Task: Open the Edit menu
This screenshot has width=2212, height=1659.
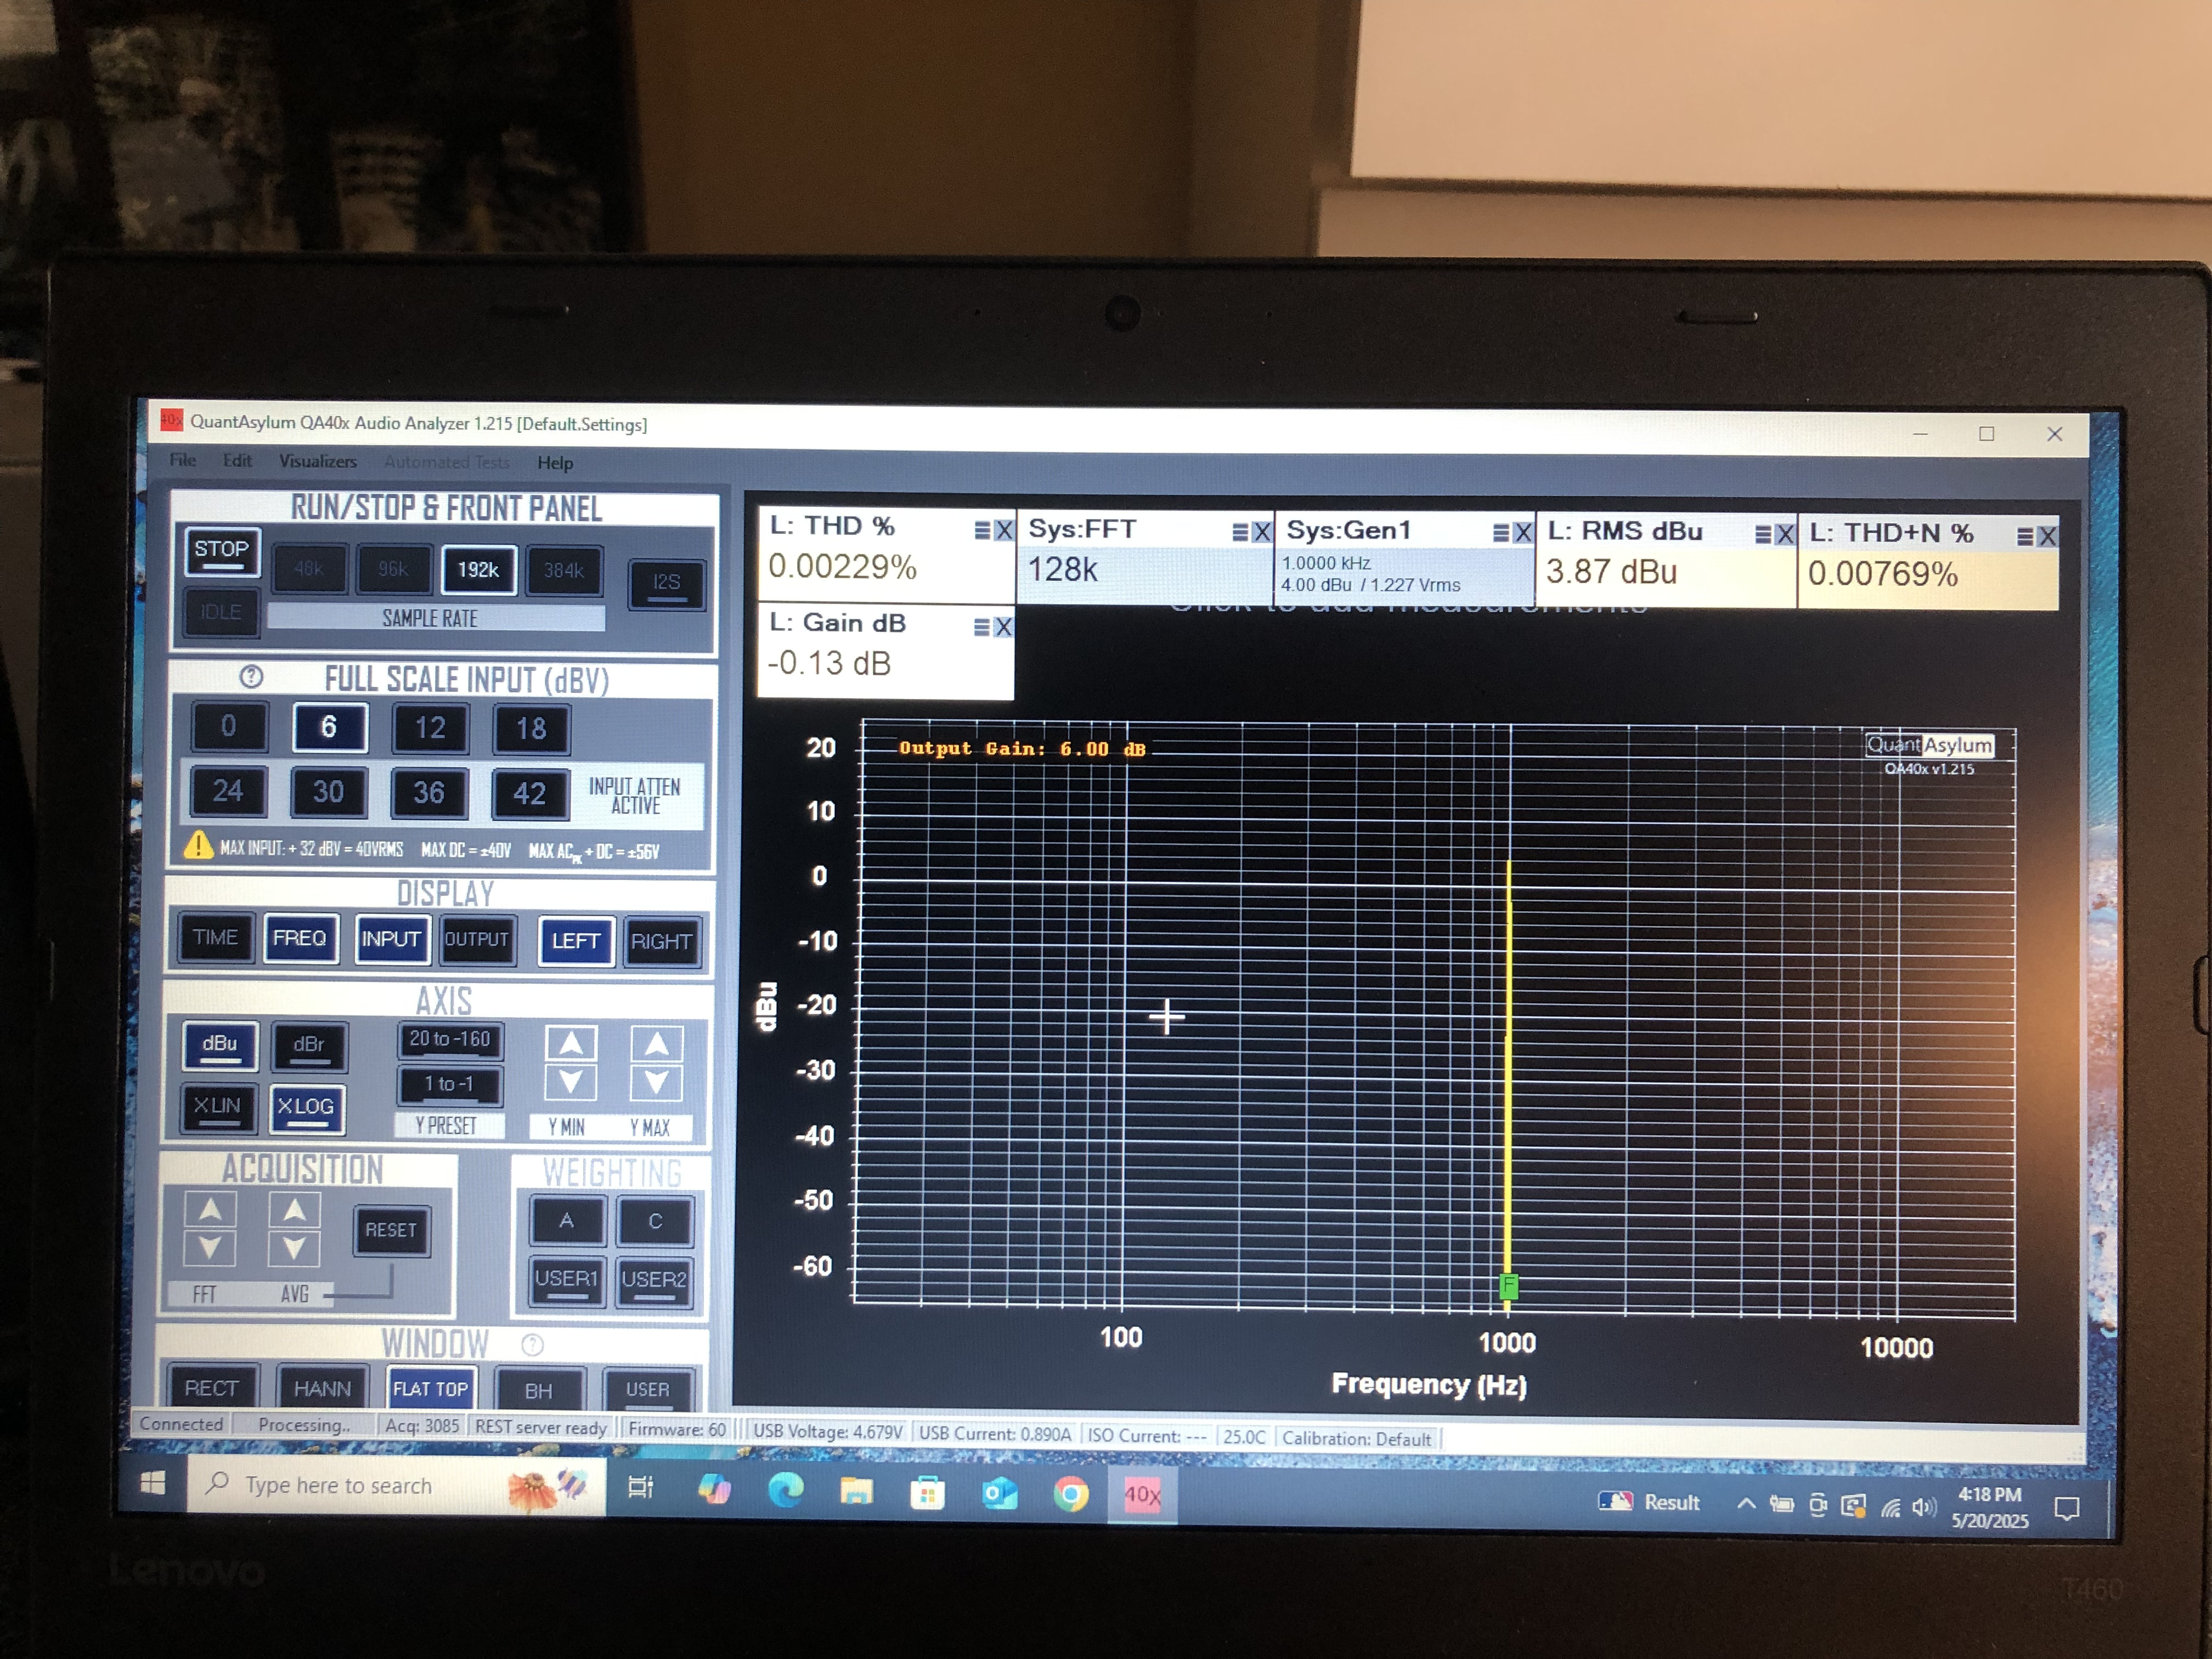Action: pos(237,461)
